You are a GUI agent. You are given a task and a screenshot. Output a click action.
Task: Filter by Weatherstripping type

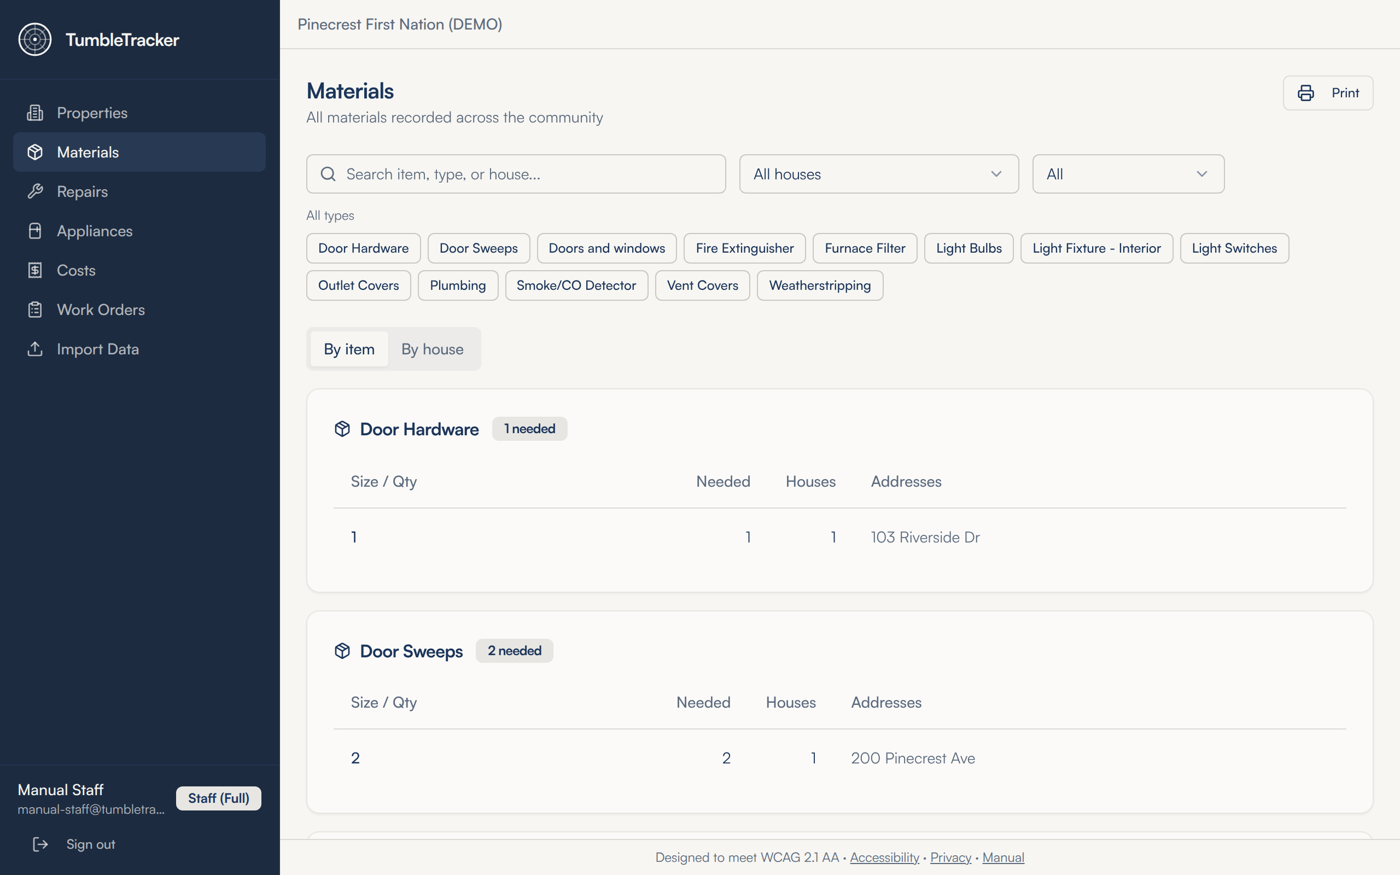(x=820, y=285)
